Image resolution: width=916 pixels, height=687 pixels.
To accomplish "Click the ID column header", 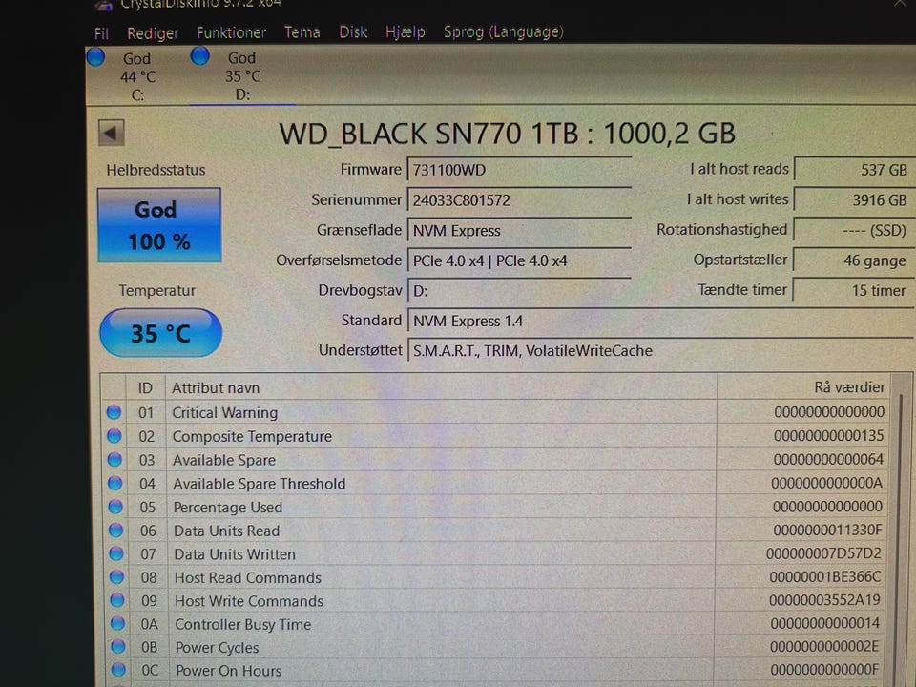I will [145, 388].
